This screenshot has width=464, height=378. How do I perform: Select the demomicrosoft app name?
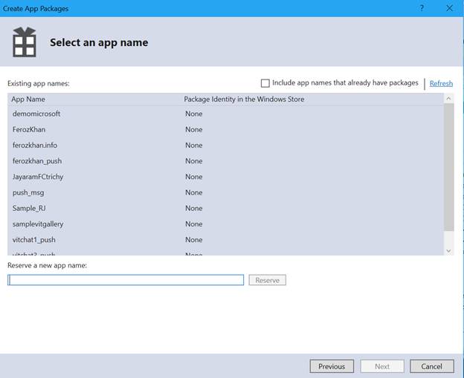coord(36,114)
